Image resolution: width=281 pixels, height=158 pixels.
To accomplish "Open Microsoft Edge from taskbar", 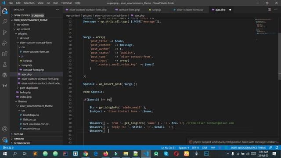I will coord(96,154).
